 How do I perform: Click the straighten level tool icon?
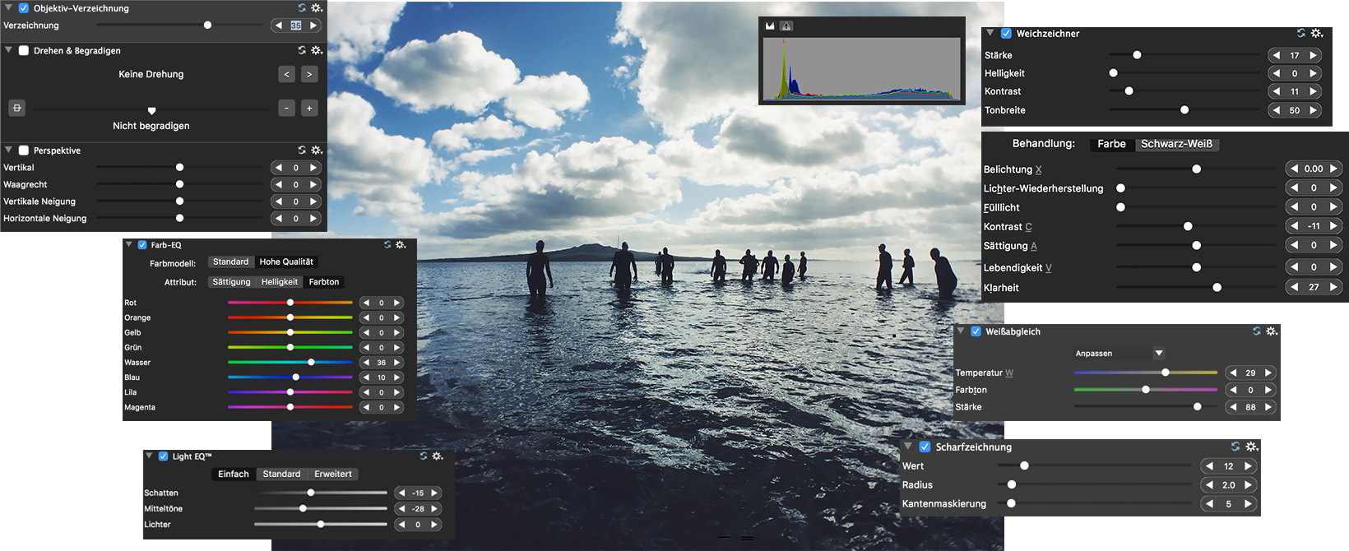16,108
